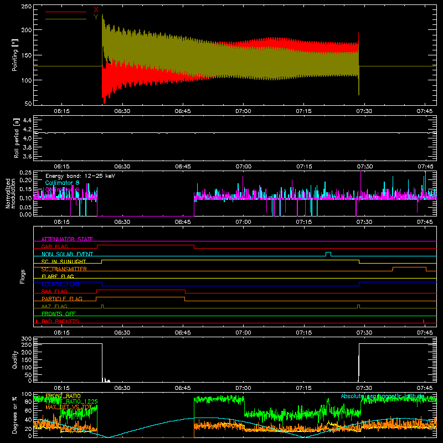Click the green FRONT_RATIO_1225 legend label

pos(71,401)
